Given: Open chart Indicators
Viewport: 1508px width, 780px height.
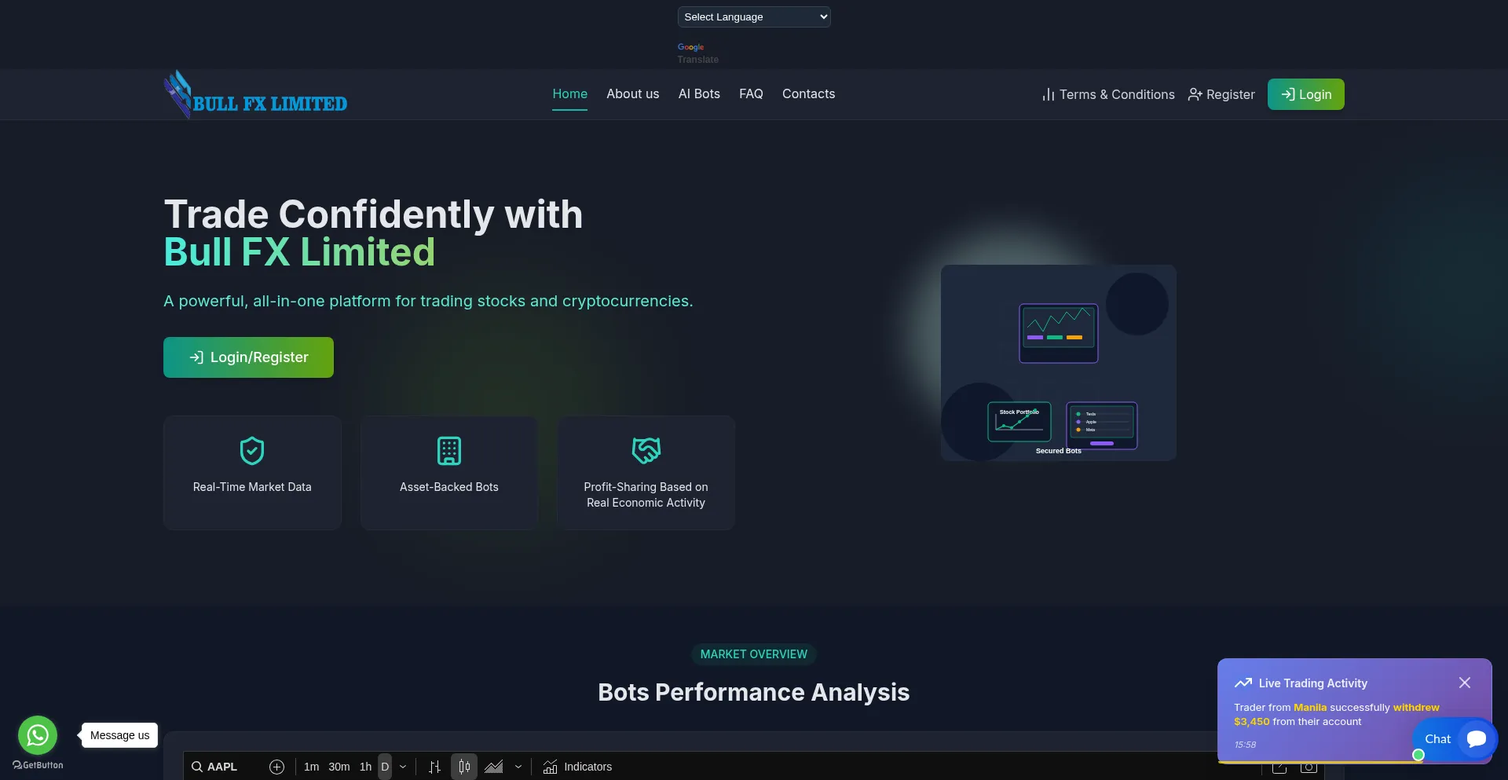Looking at the screenshot, I should click(577, 767).
